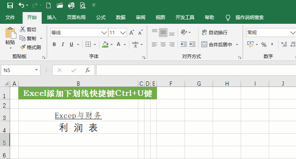Open the Borders dropdown arrow

click(x=95, y=44)
